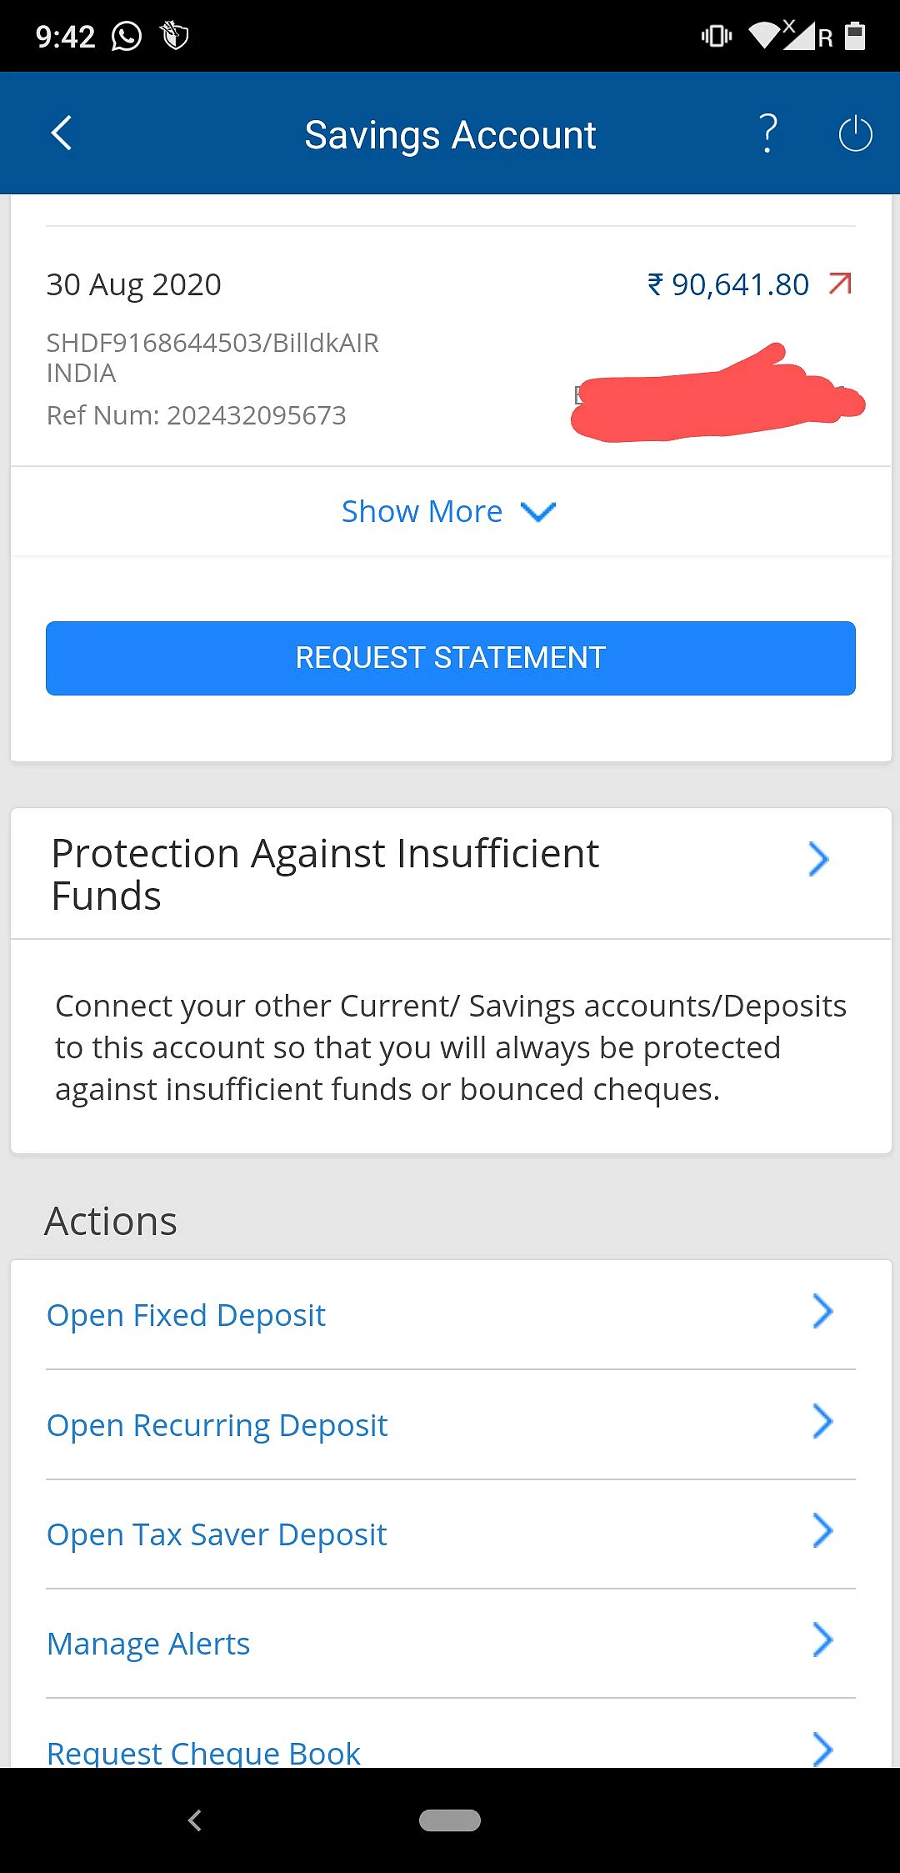Tap the power logout icon
900x1873 pixels.
[855, 133]
